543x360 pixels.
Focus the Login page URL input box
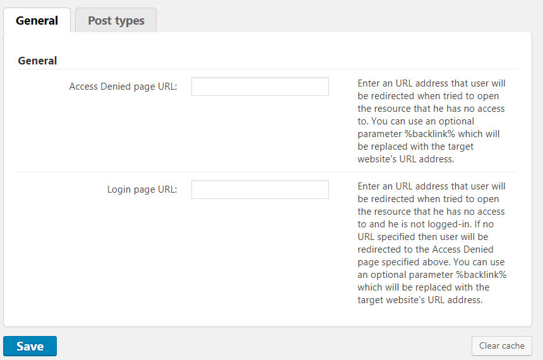(x=260, y=189)
